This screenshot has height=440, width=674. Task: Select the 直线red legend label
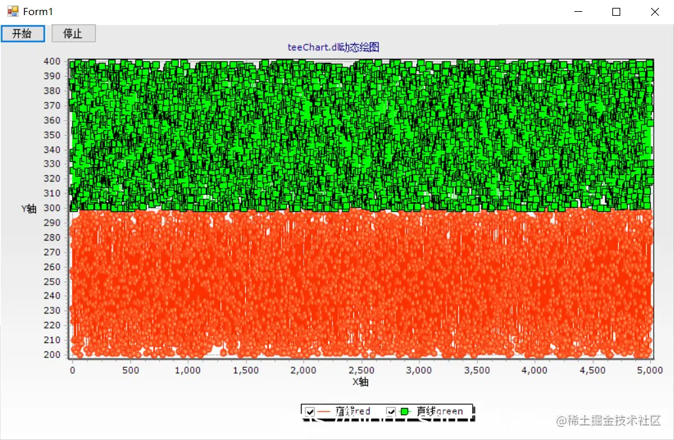(353, 411)
